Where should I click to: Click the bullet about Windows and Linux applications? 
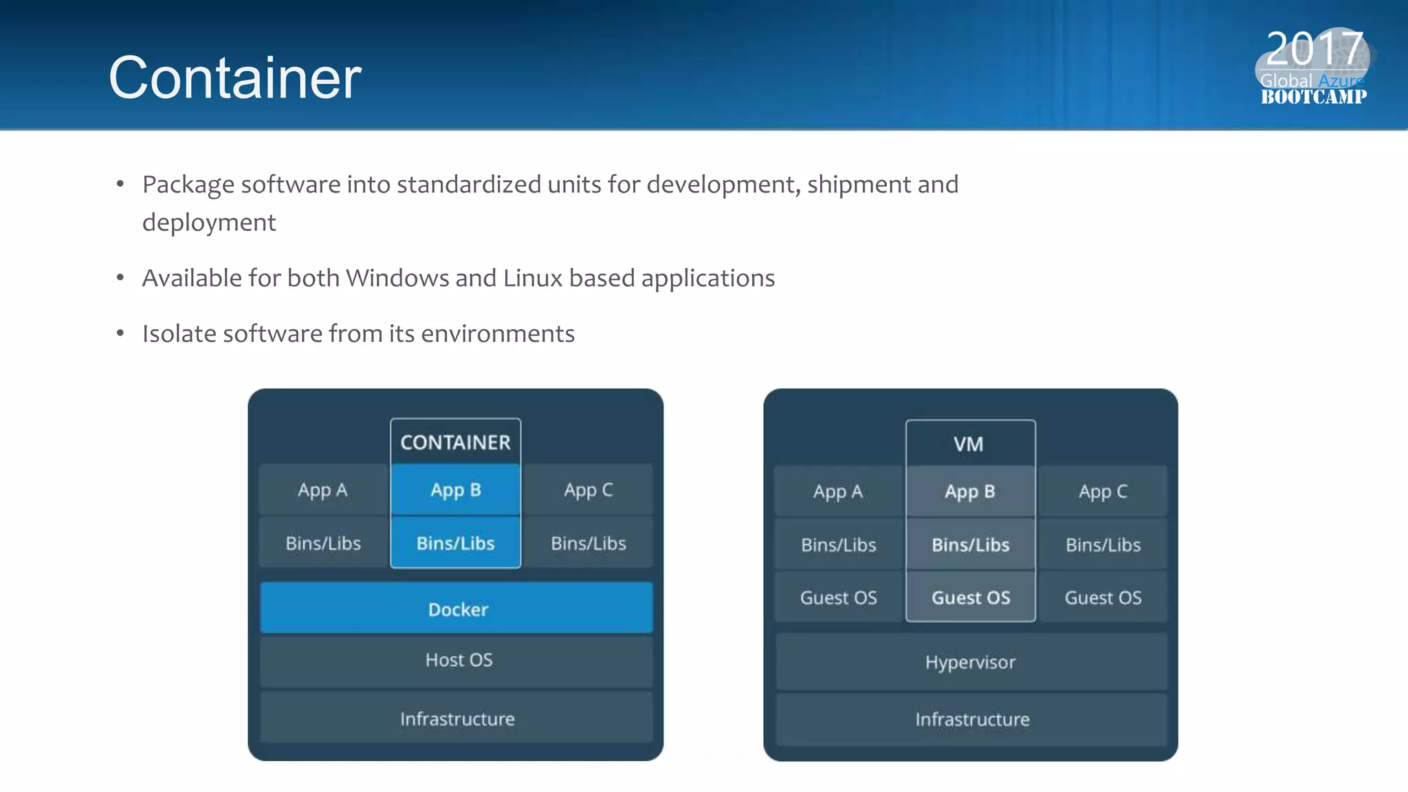[x=458, y=278]
